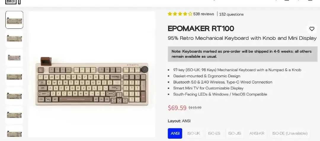Click the EPOMAKER RT100 product title
This screenshot has height=141, width=320.
[x=201, y=29]
